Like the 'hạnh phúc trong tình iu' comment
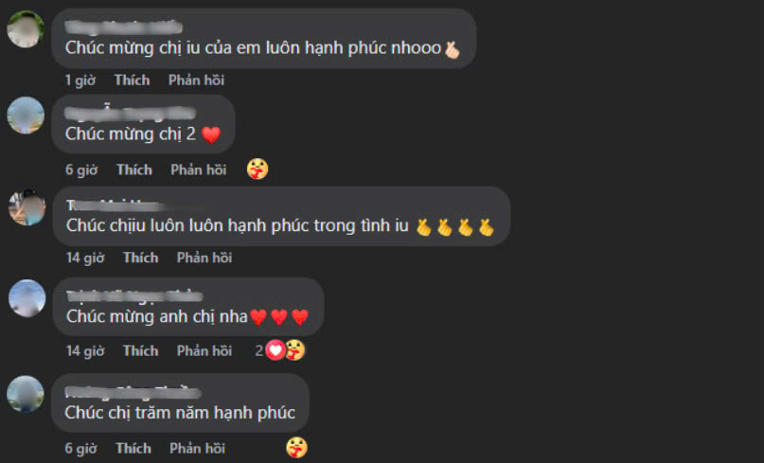 (x=140, y=258)
